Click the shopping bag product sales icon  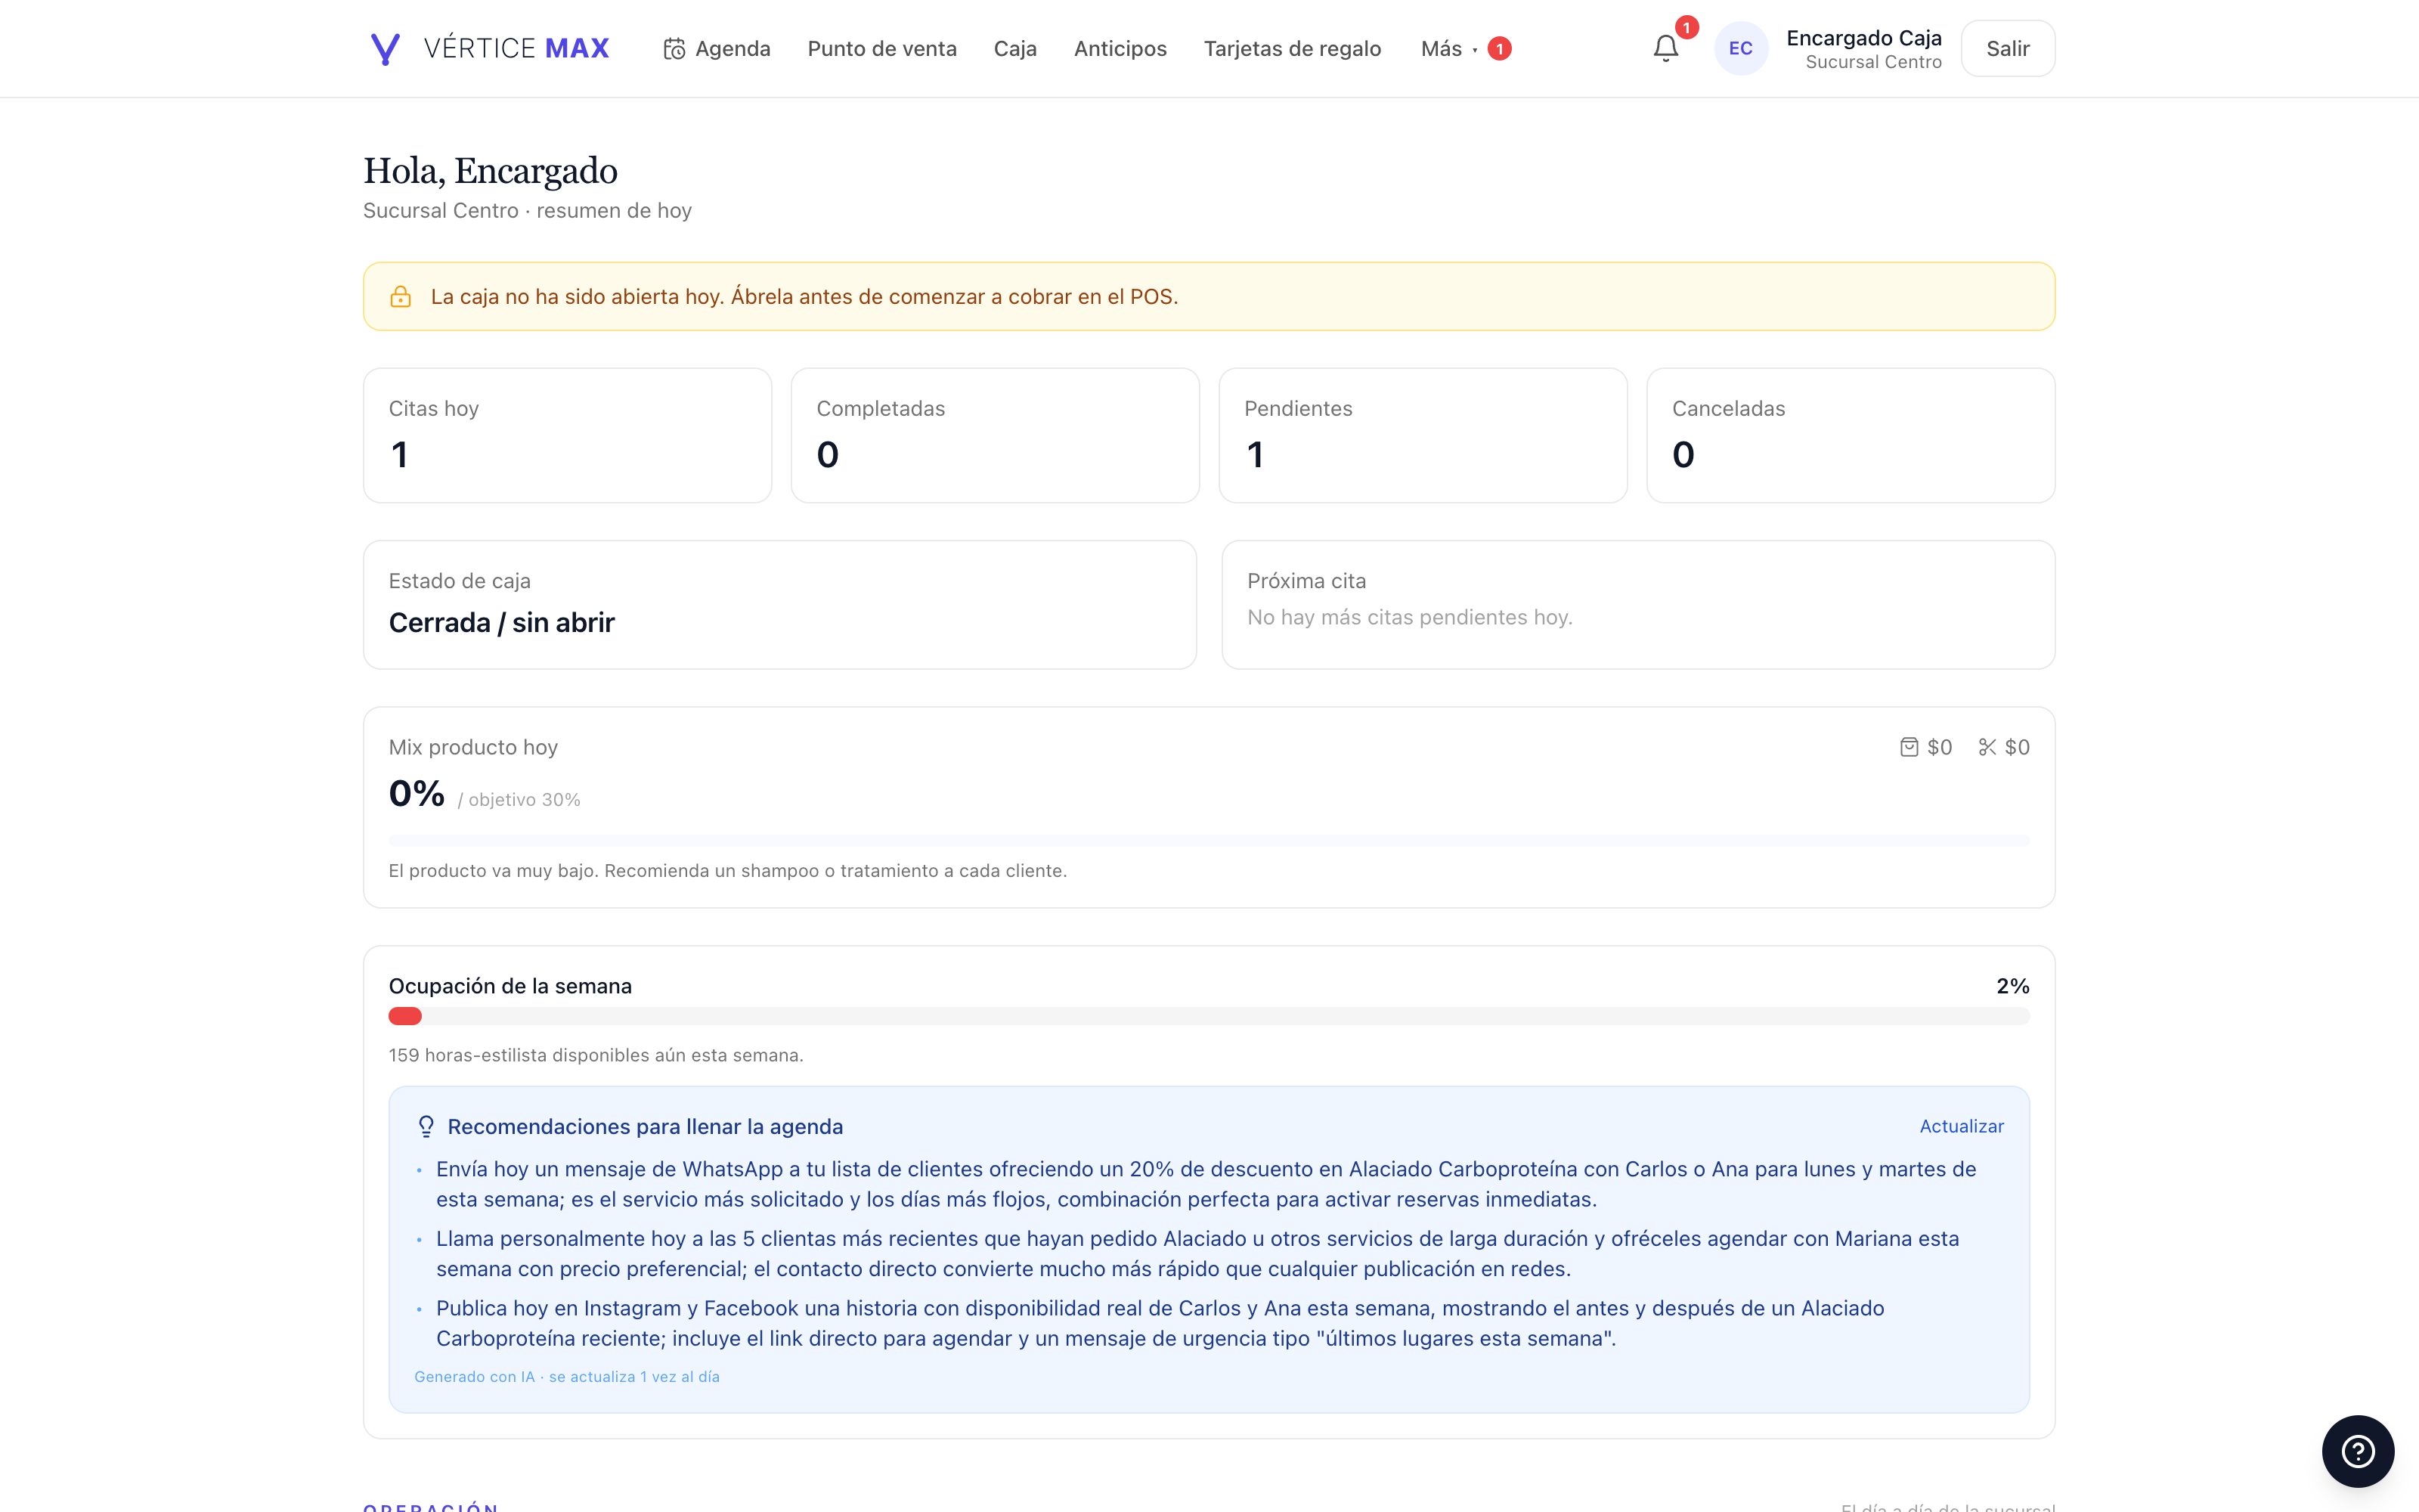pos(1909,747)
